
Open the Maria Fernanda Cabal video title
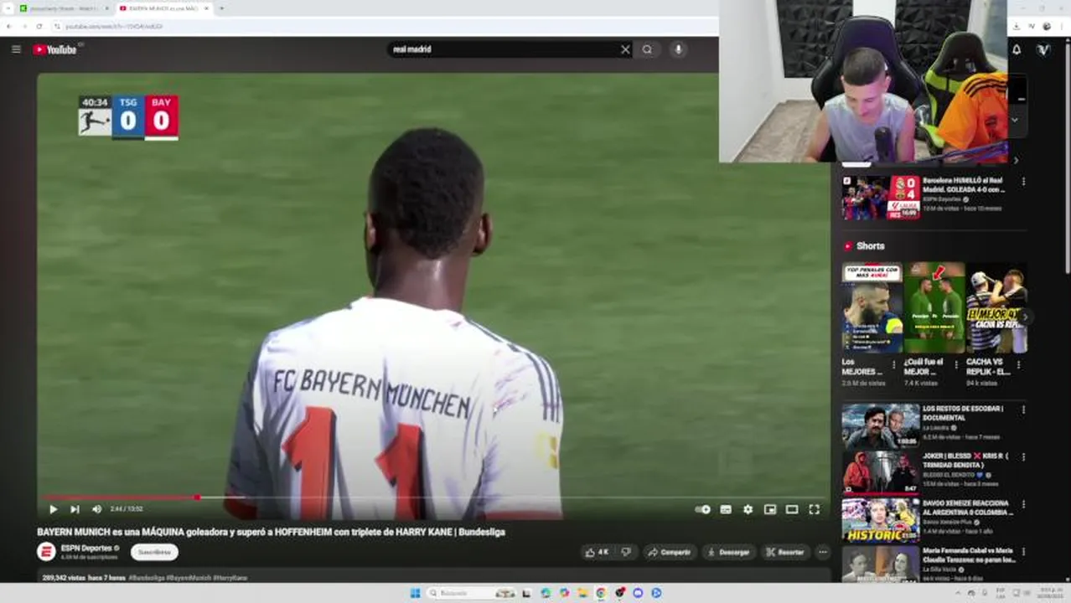coord(968,555)
